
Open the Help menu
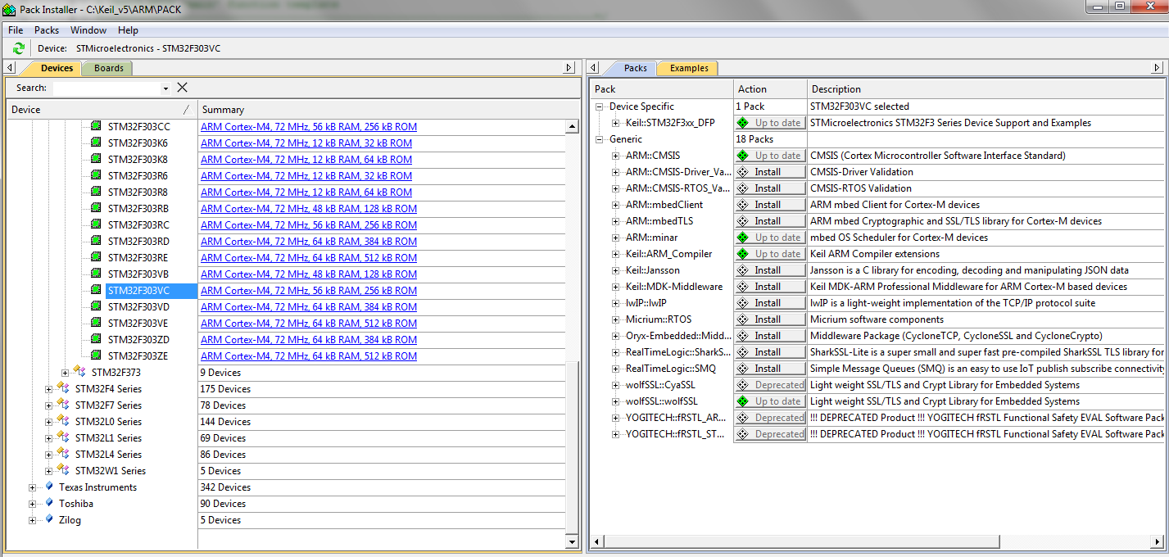coord(129,30)
